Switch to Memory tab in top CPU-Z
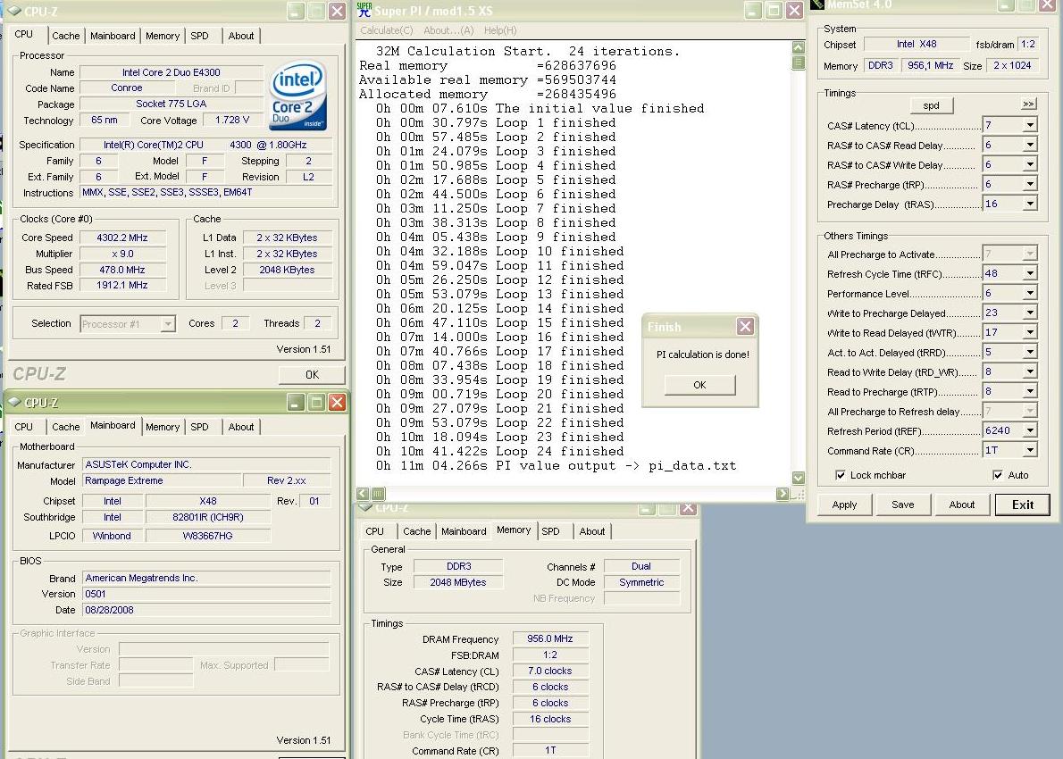 (163, 36)
